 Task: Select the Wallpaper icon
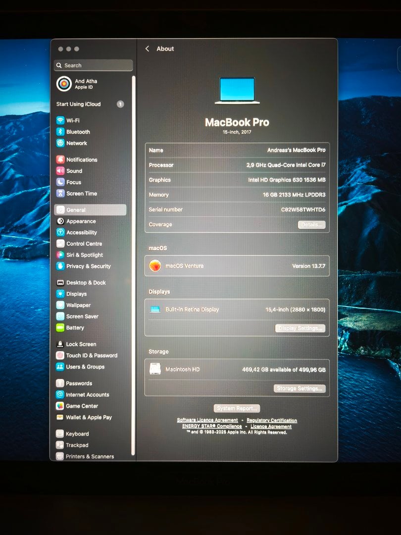click(60, 305)
